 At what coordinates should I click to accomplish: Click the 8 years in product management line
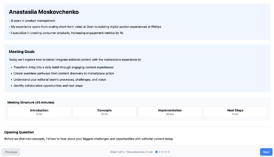point(32,21)
